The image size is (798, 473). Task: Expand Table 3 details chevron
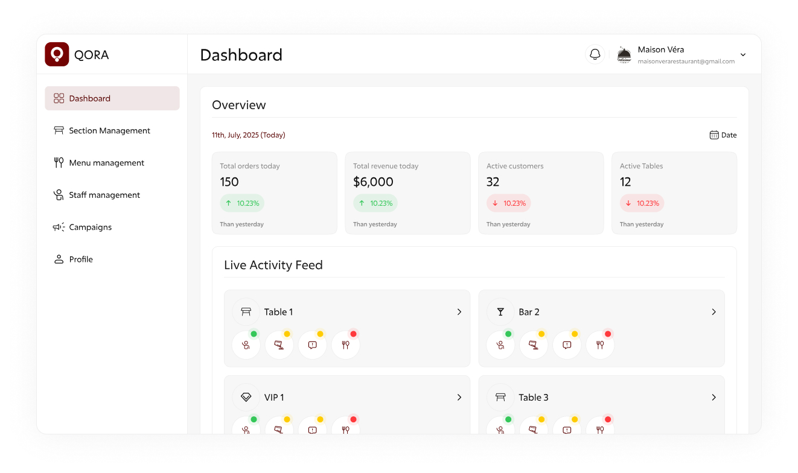(714, 398)
